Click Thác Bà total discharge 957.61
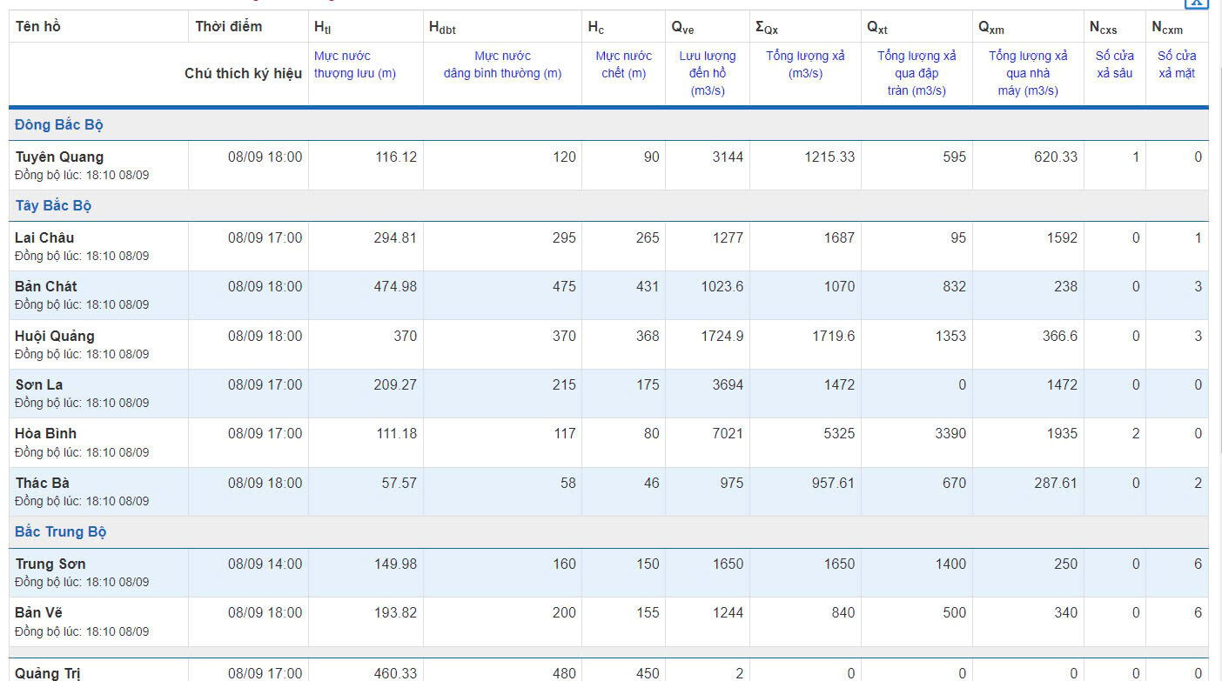 pos(834,484)
